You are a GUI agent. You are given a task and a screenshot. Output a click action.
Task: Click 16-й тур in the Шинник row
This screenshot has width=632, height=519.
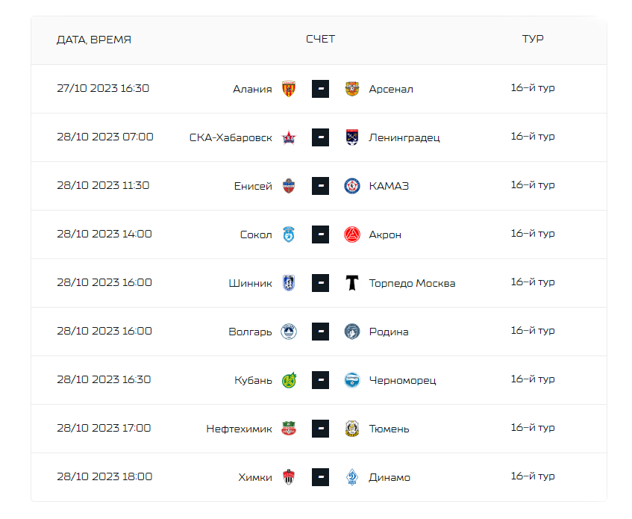(533, 282)
